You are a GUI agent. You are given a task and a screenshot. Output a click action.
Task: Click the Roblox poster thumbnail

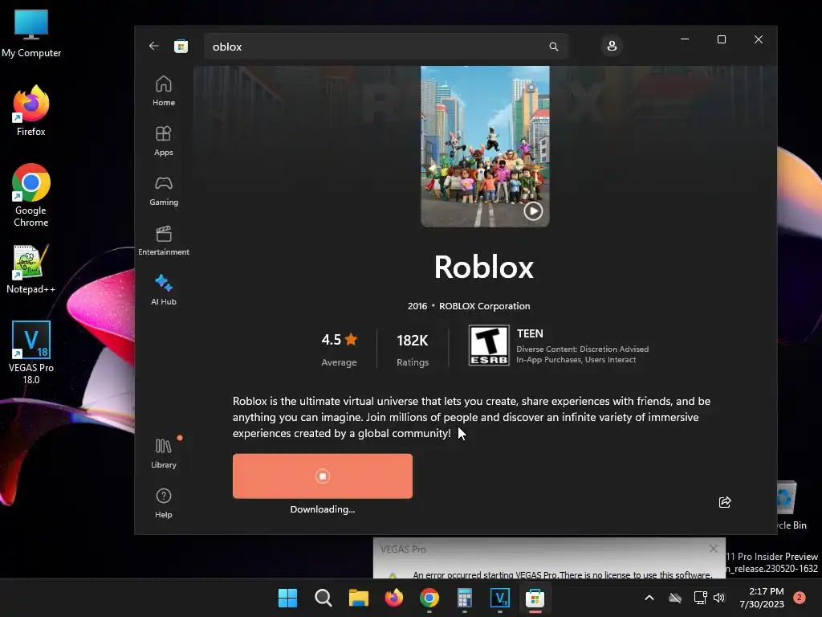pyautogui.click(x=485, y=146)
